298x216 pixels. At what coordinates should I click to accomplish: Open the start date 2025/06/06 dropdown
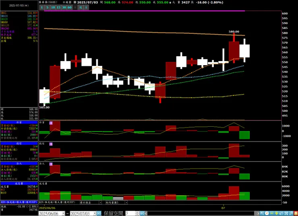click(63, 214)
